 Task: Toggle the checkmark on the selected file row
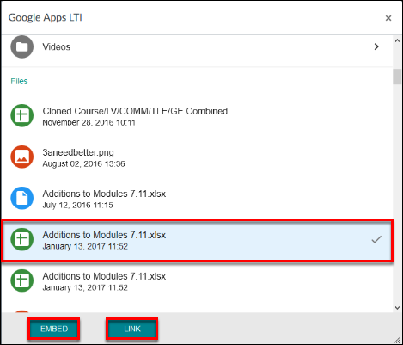(376, 239)
